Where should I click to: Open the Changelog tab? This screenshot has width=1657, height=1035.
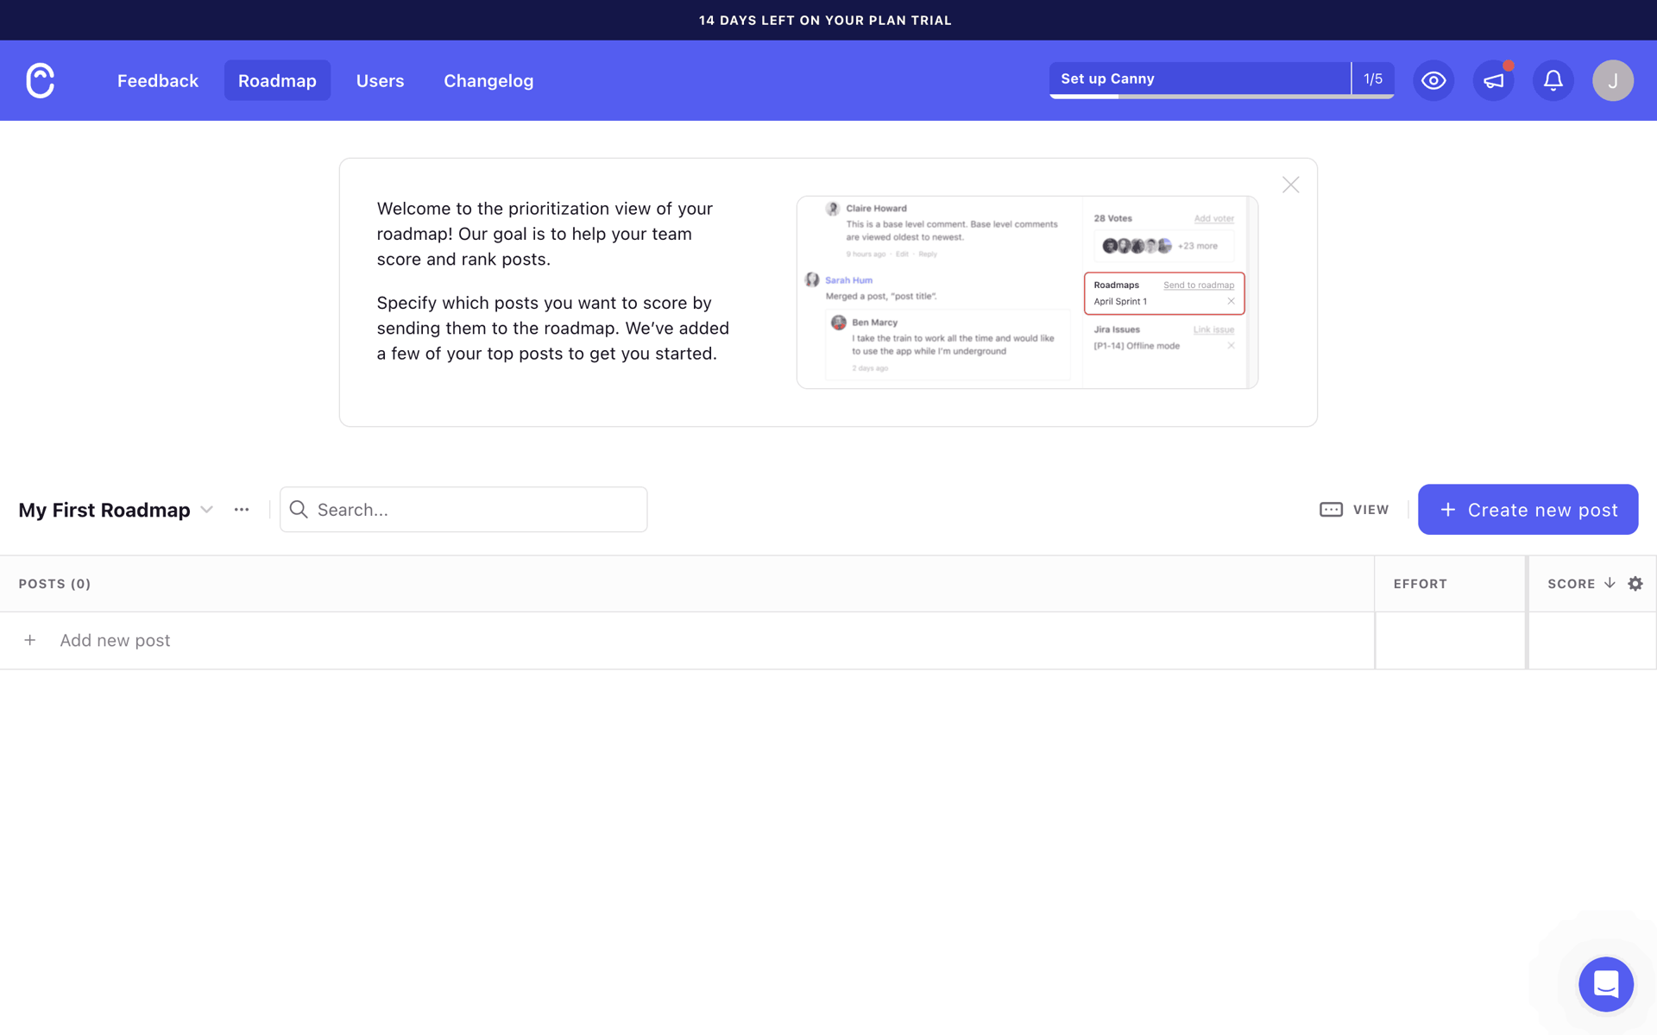tap(488, 80)
